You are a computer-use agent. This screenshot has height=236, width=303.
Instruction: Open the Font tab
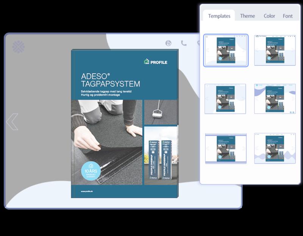click(x=287, y=16)
